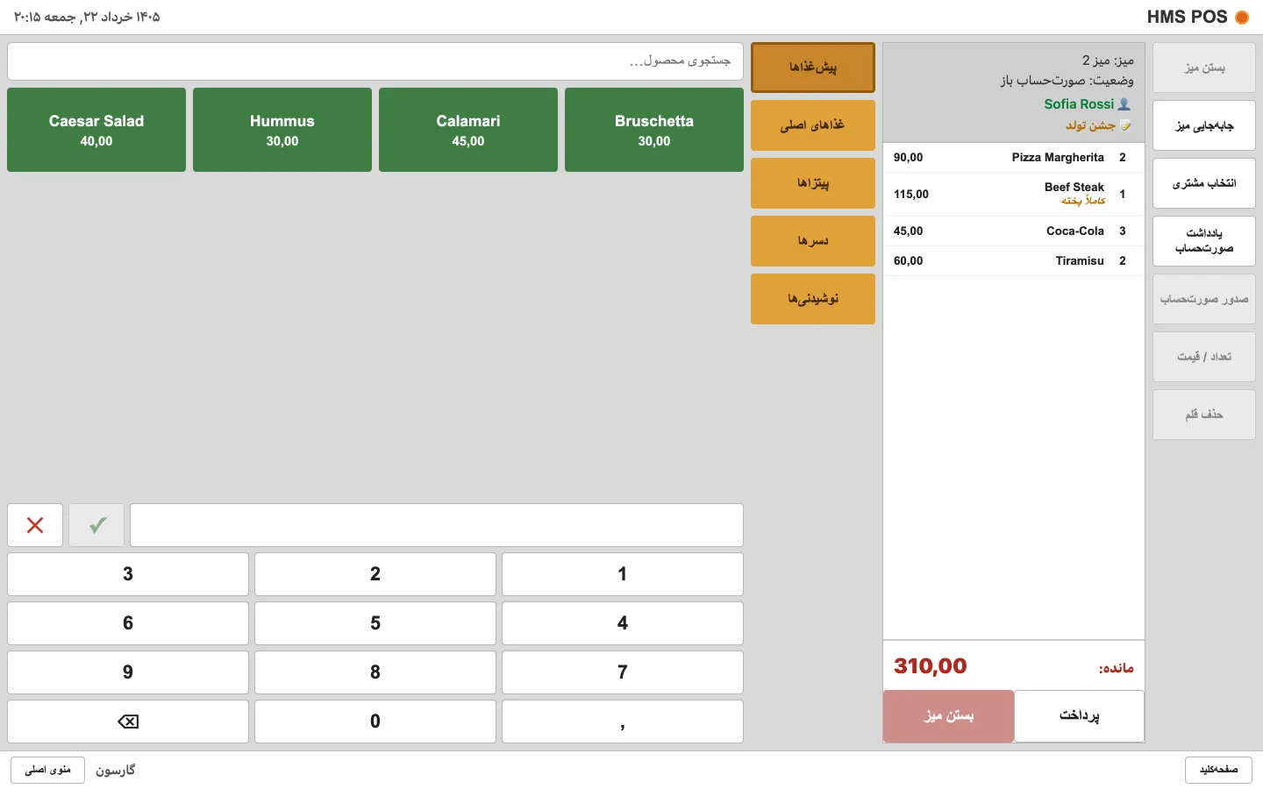Select the پیش‌غذاها category tab
Screen dimensions: 1263x789
(813, 68)
